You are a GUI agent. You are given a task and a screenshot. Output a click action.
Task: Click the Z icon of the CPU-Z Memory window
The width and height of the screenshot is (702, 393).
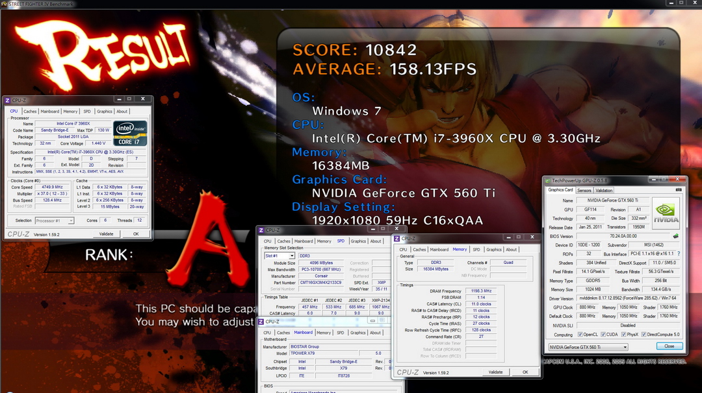click(x=396, y=239)
